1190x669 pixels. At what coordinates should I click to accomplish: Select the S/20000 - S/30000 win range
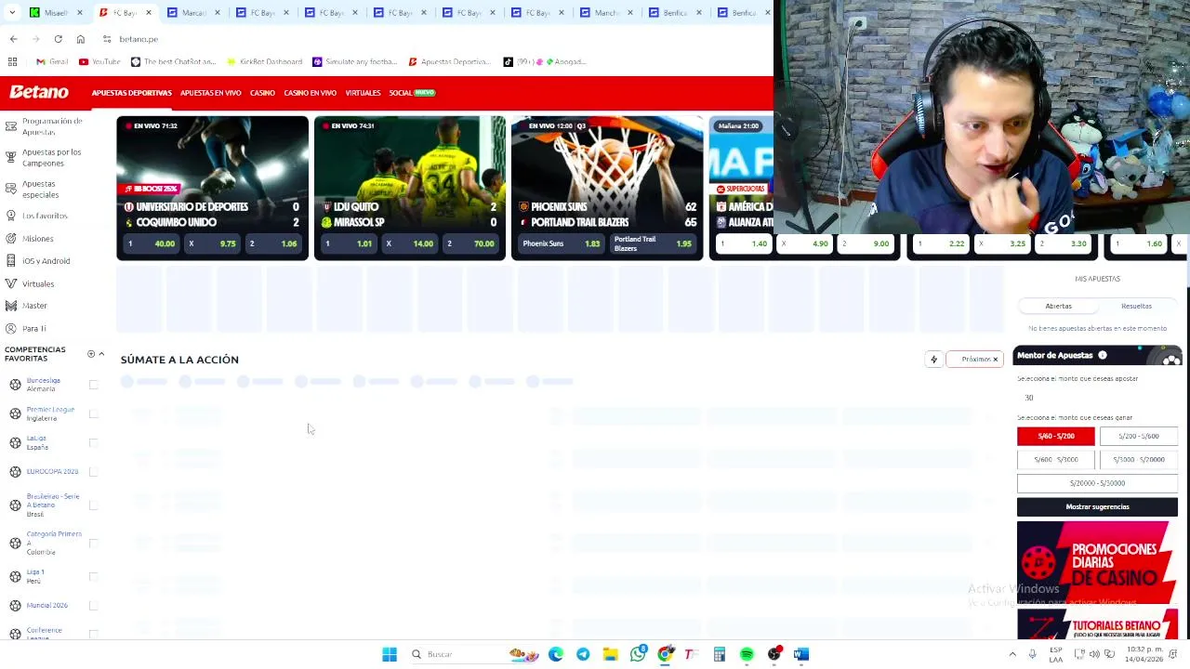1097,483
